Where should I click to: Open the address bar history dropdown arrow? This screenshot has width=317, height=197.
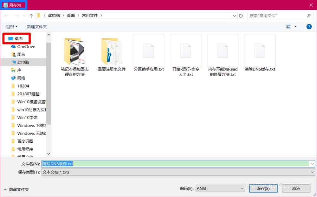point(234,15)
